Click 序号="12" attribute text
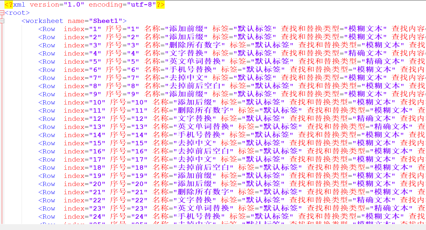Image resolution: width=426 pixels, height=230 pixels. click(x=129, y=119)
